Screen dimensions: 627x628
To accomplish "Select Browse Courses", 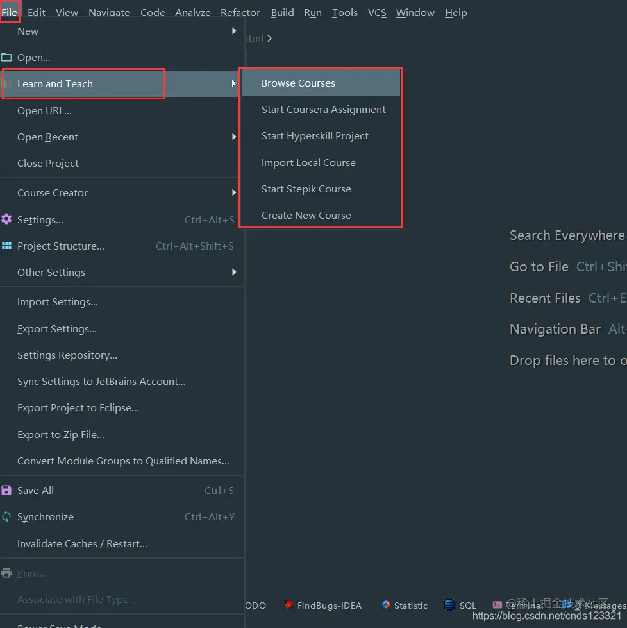I will coord(321,83).
